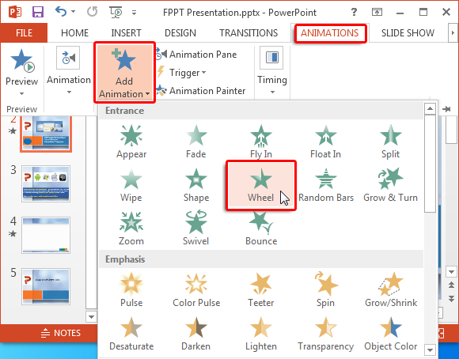Image resolution: width=459 pixels, height=359 pixels.
Task: Choose the Color Pulse emphasis animation
Action: click(x=196, y=290)
